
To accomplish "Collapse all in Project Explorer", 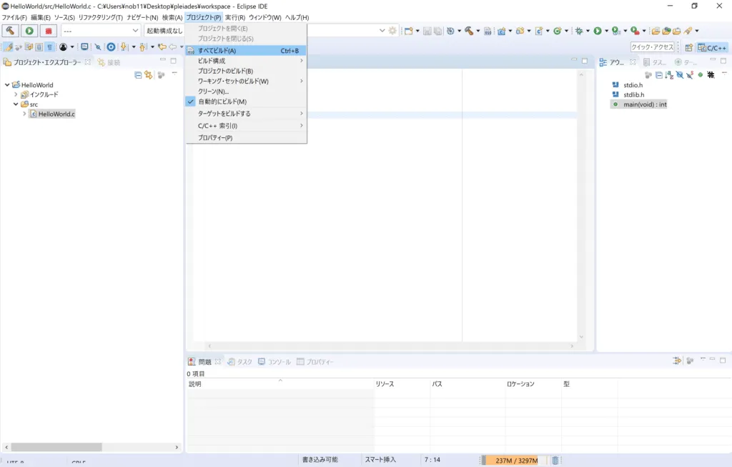I will (x=138, y=74).
